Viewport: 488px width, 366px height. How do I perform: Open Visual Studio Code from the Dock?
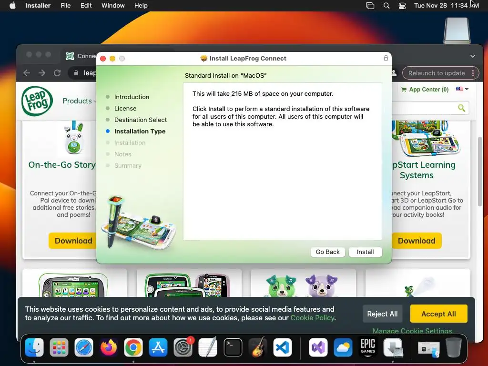pos(282,347)
